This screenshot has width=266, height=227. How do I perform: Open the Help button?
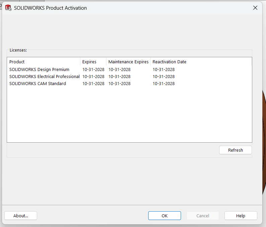241,216
